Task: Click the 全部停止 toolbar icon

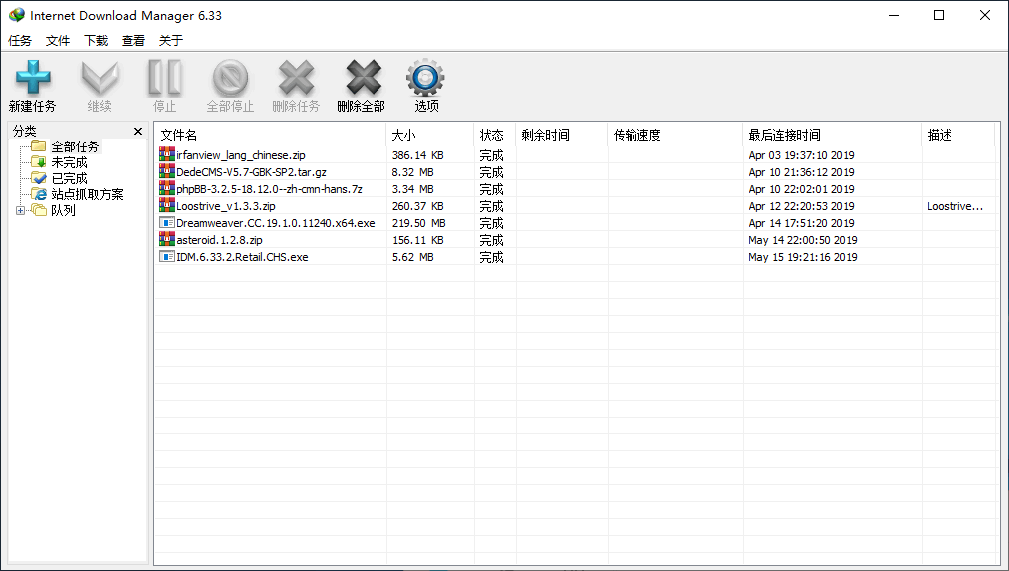Action: click(230, 78)
